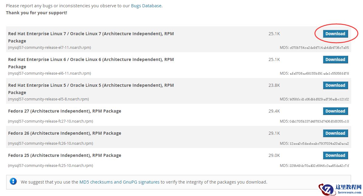Screen dimensions: 363x196
Task: Click the Fedora 26 package title
Action: [64, 133]
